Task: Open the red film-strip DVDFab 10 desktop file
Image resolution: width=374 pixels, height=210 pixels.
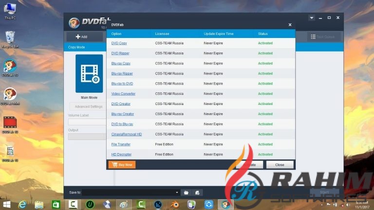Action: pos(10,125)
